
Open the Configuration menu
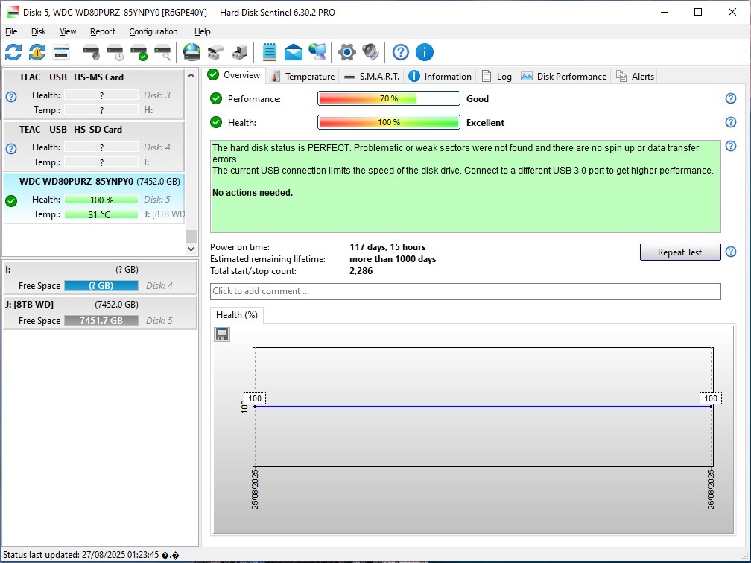(153, 31)
